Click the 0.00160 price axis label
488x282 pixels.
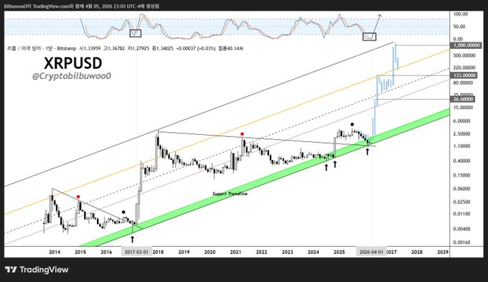462,243
